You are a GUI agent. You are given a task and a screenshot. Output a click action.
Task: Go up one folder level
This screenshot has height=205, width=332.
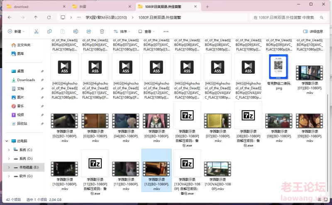point(36,17)
